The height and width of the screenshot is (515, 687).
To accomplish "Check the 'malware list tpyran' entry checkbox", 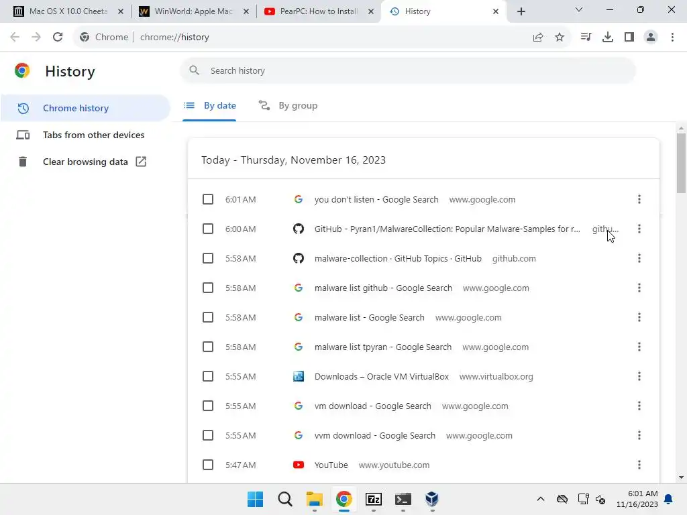I will 208,347.
